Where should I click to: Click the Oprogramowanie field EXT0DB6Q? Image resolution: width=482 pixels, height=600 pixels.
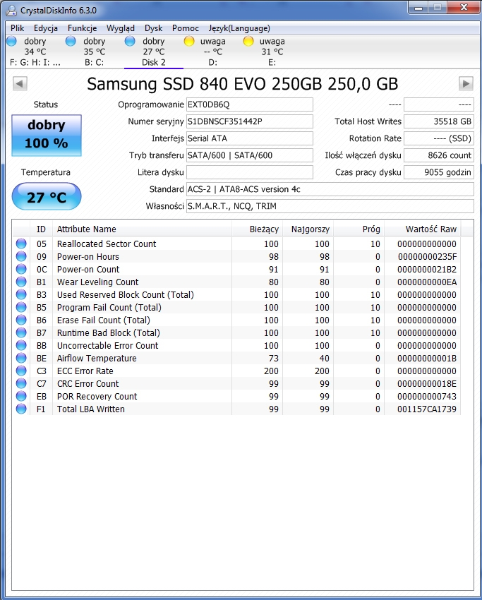click(249, 104)
